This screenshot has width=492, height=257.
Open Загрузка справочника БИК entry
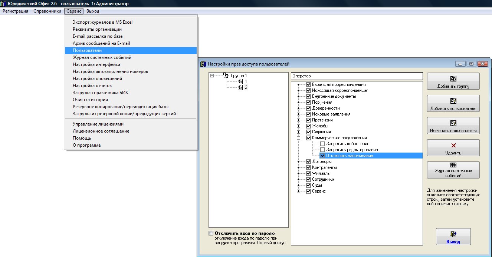[x=131, y=93]
